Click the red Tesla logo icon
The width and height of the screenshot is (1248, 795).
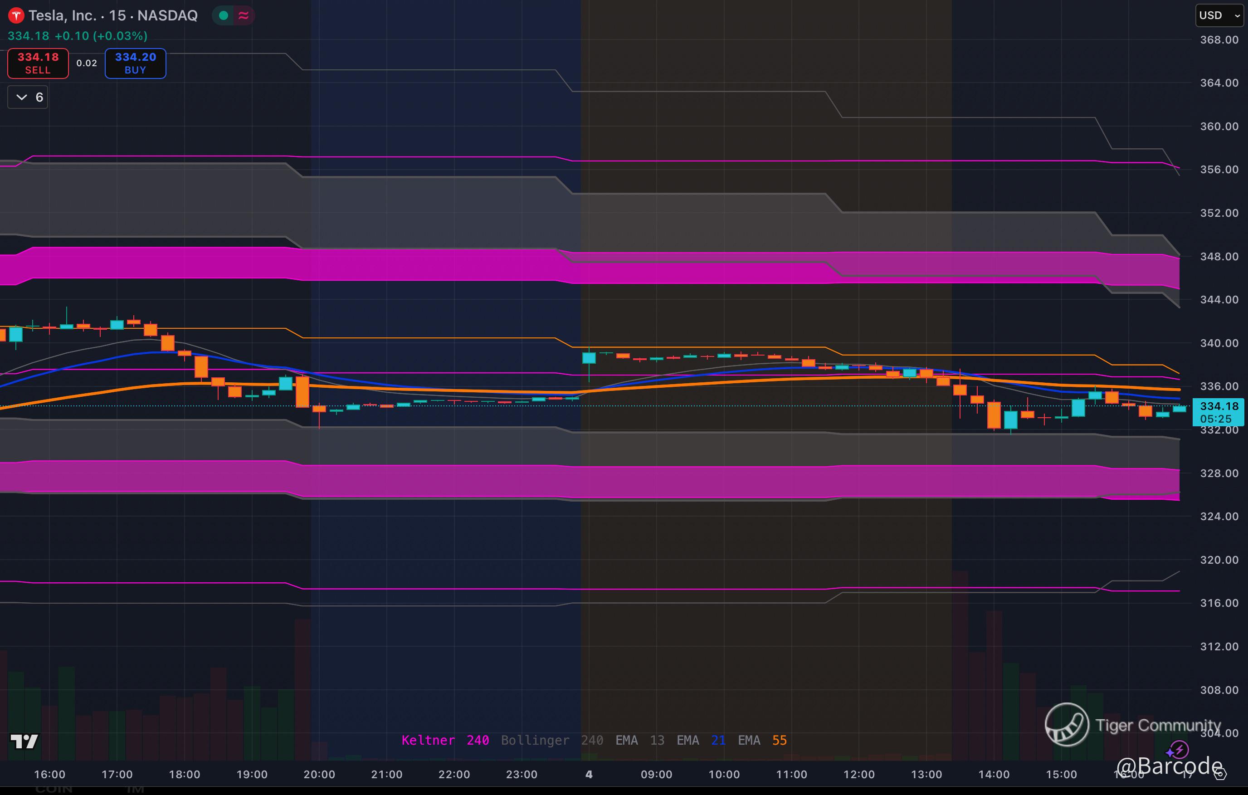point(16,15)
